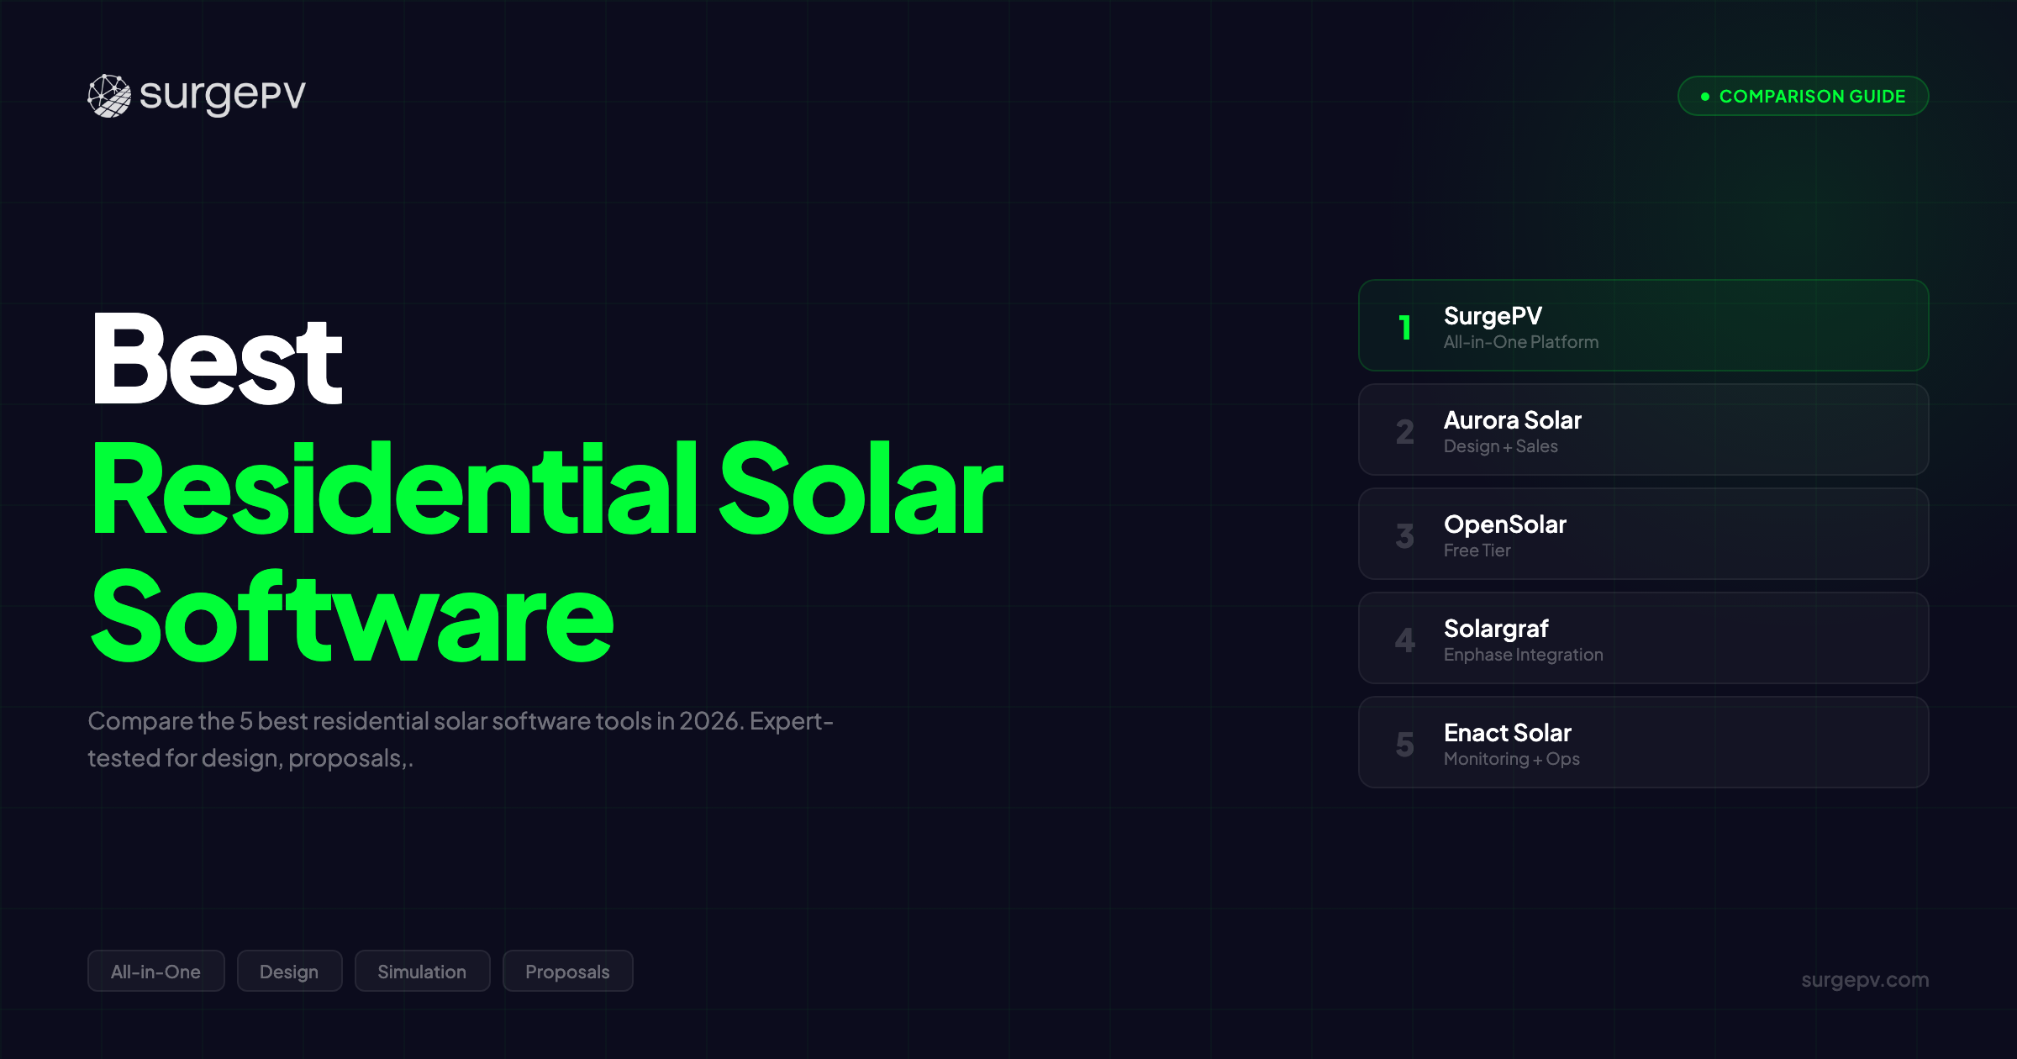Click the number 5 rank indicator
The width and height of the screenshot is (2017, 1059).
[x=1403, y=744]
